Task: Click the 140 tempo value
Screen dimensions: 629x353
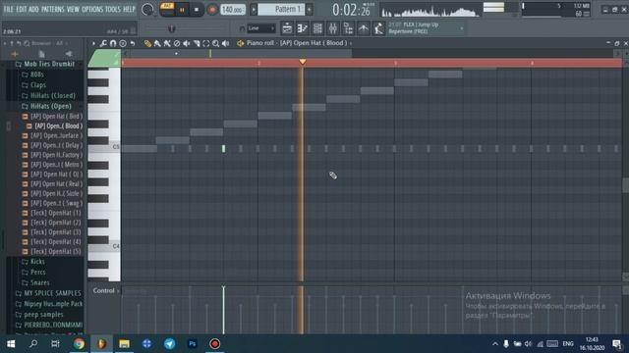Action: pyautogui.click(x=233, y=9)
